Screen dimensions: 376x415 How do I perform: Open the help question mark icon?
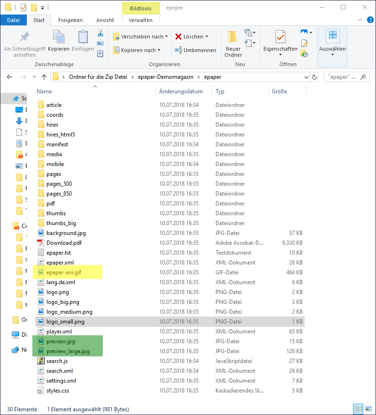point(370,20)
